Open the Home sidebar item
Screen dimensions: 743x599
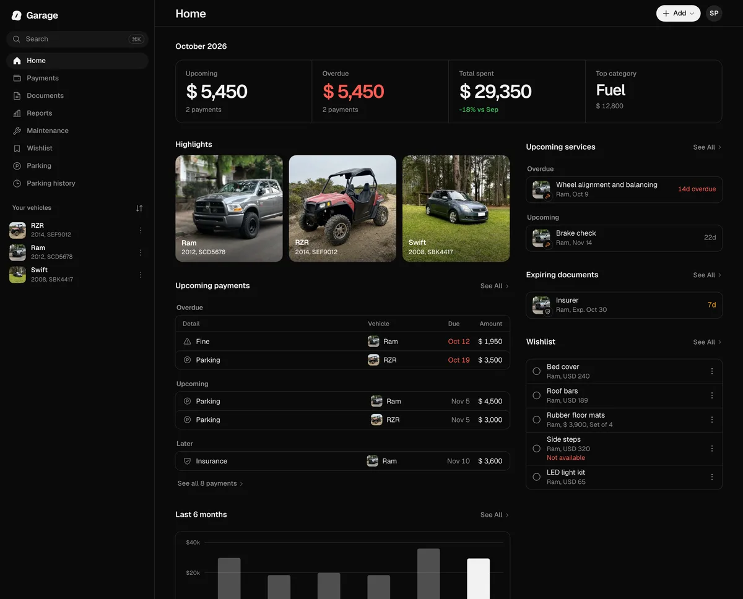[77, 61]
